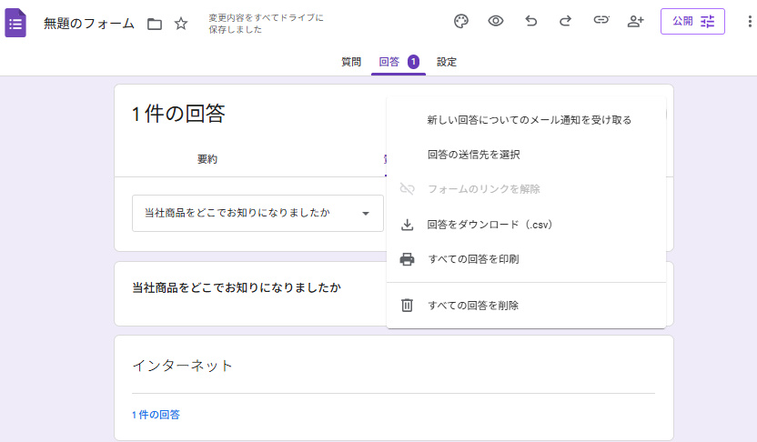Open the theme customization palette icon
The width and height of the screenshot is (757, 442).
(461, 21)
